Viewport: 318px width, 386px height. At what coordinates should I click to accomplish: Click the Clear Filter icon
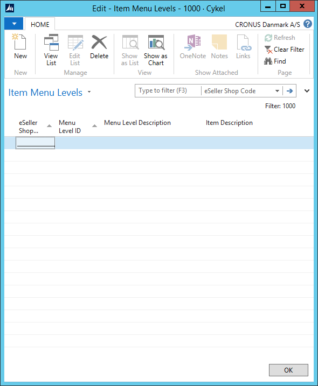pyautogui.click(x=268, y=50)
